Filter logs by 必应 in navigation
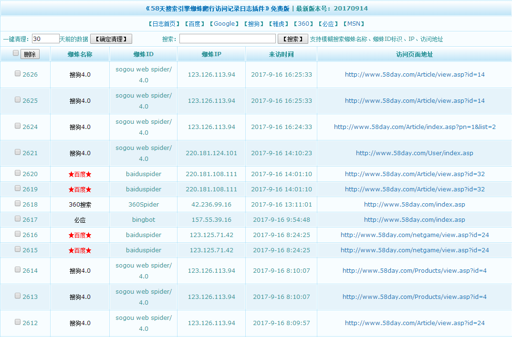 (328, 24)
